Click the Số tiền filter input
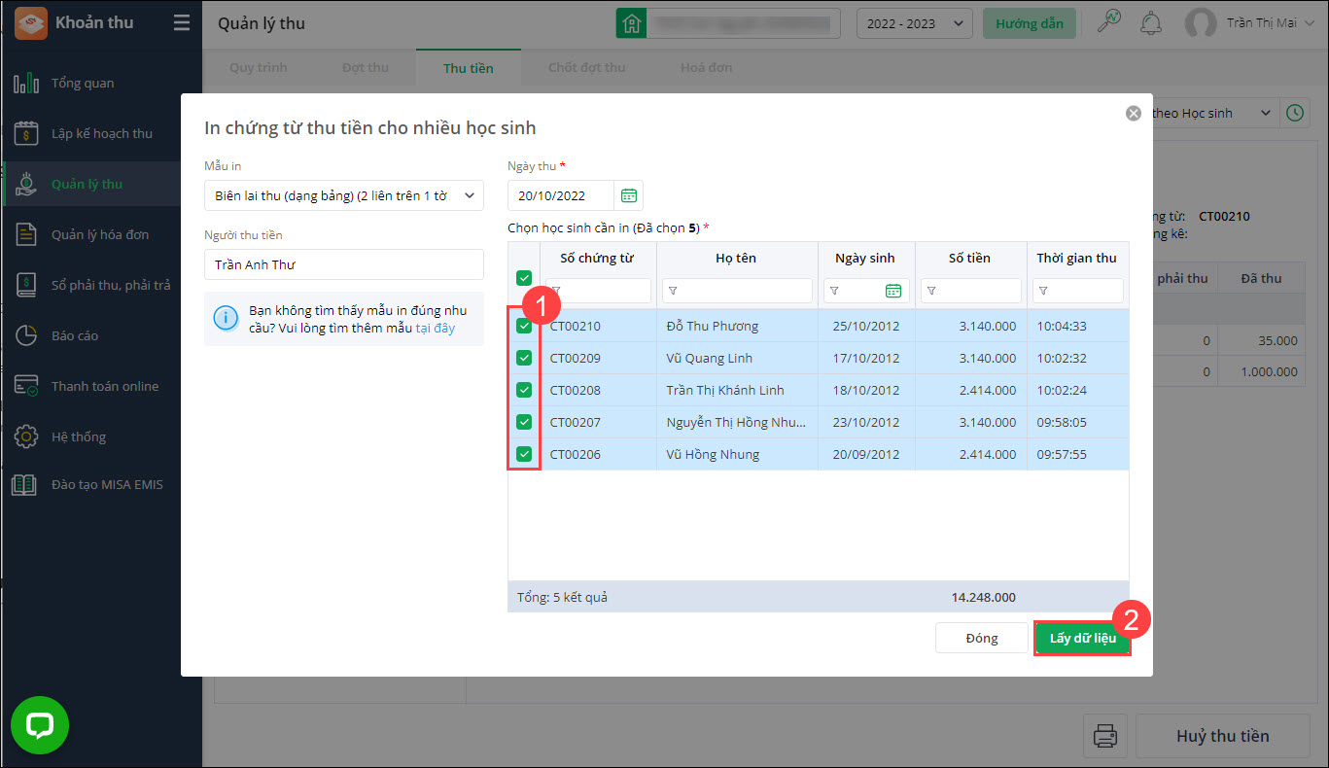The width and height of the screenshot is (1329, 768). pyautogui.click(x=971, y=291)
